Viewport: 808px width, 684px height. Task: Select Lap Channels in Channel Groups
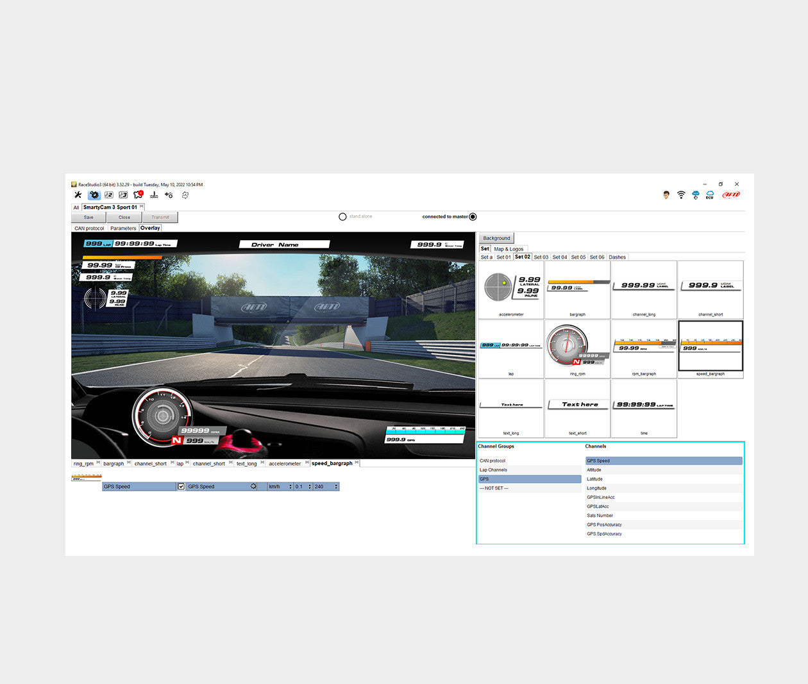pos(494,470)
